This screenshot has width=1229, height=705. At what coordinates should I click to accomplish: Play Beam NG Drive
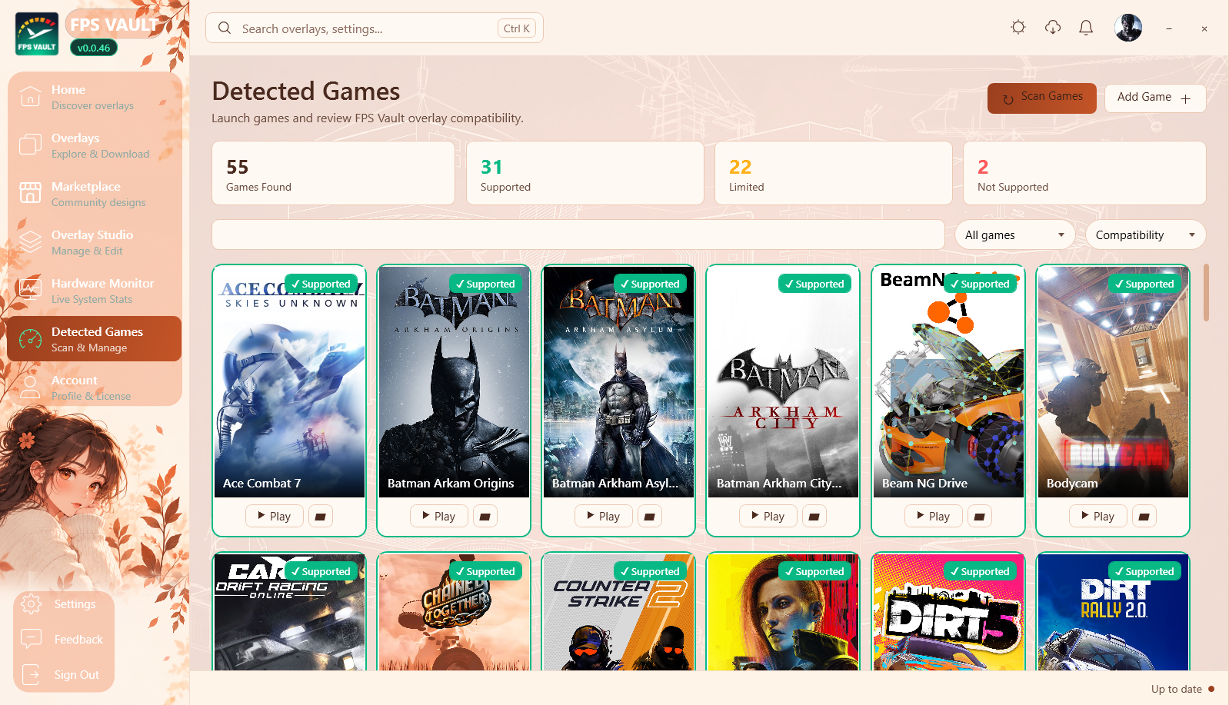coord(934,517)
